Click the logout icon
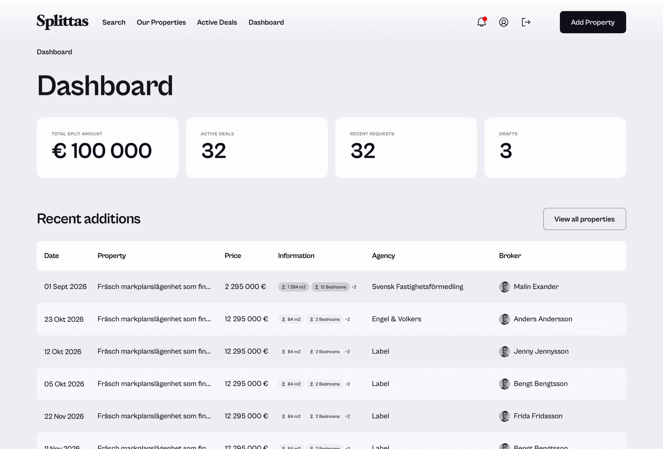The width and height of the screenshot is (663, 449). point(526,22)
